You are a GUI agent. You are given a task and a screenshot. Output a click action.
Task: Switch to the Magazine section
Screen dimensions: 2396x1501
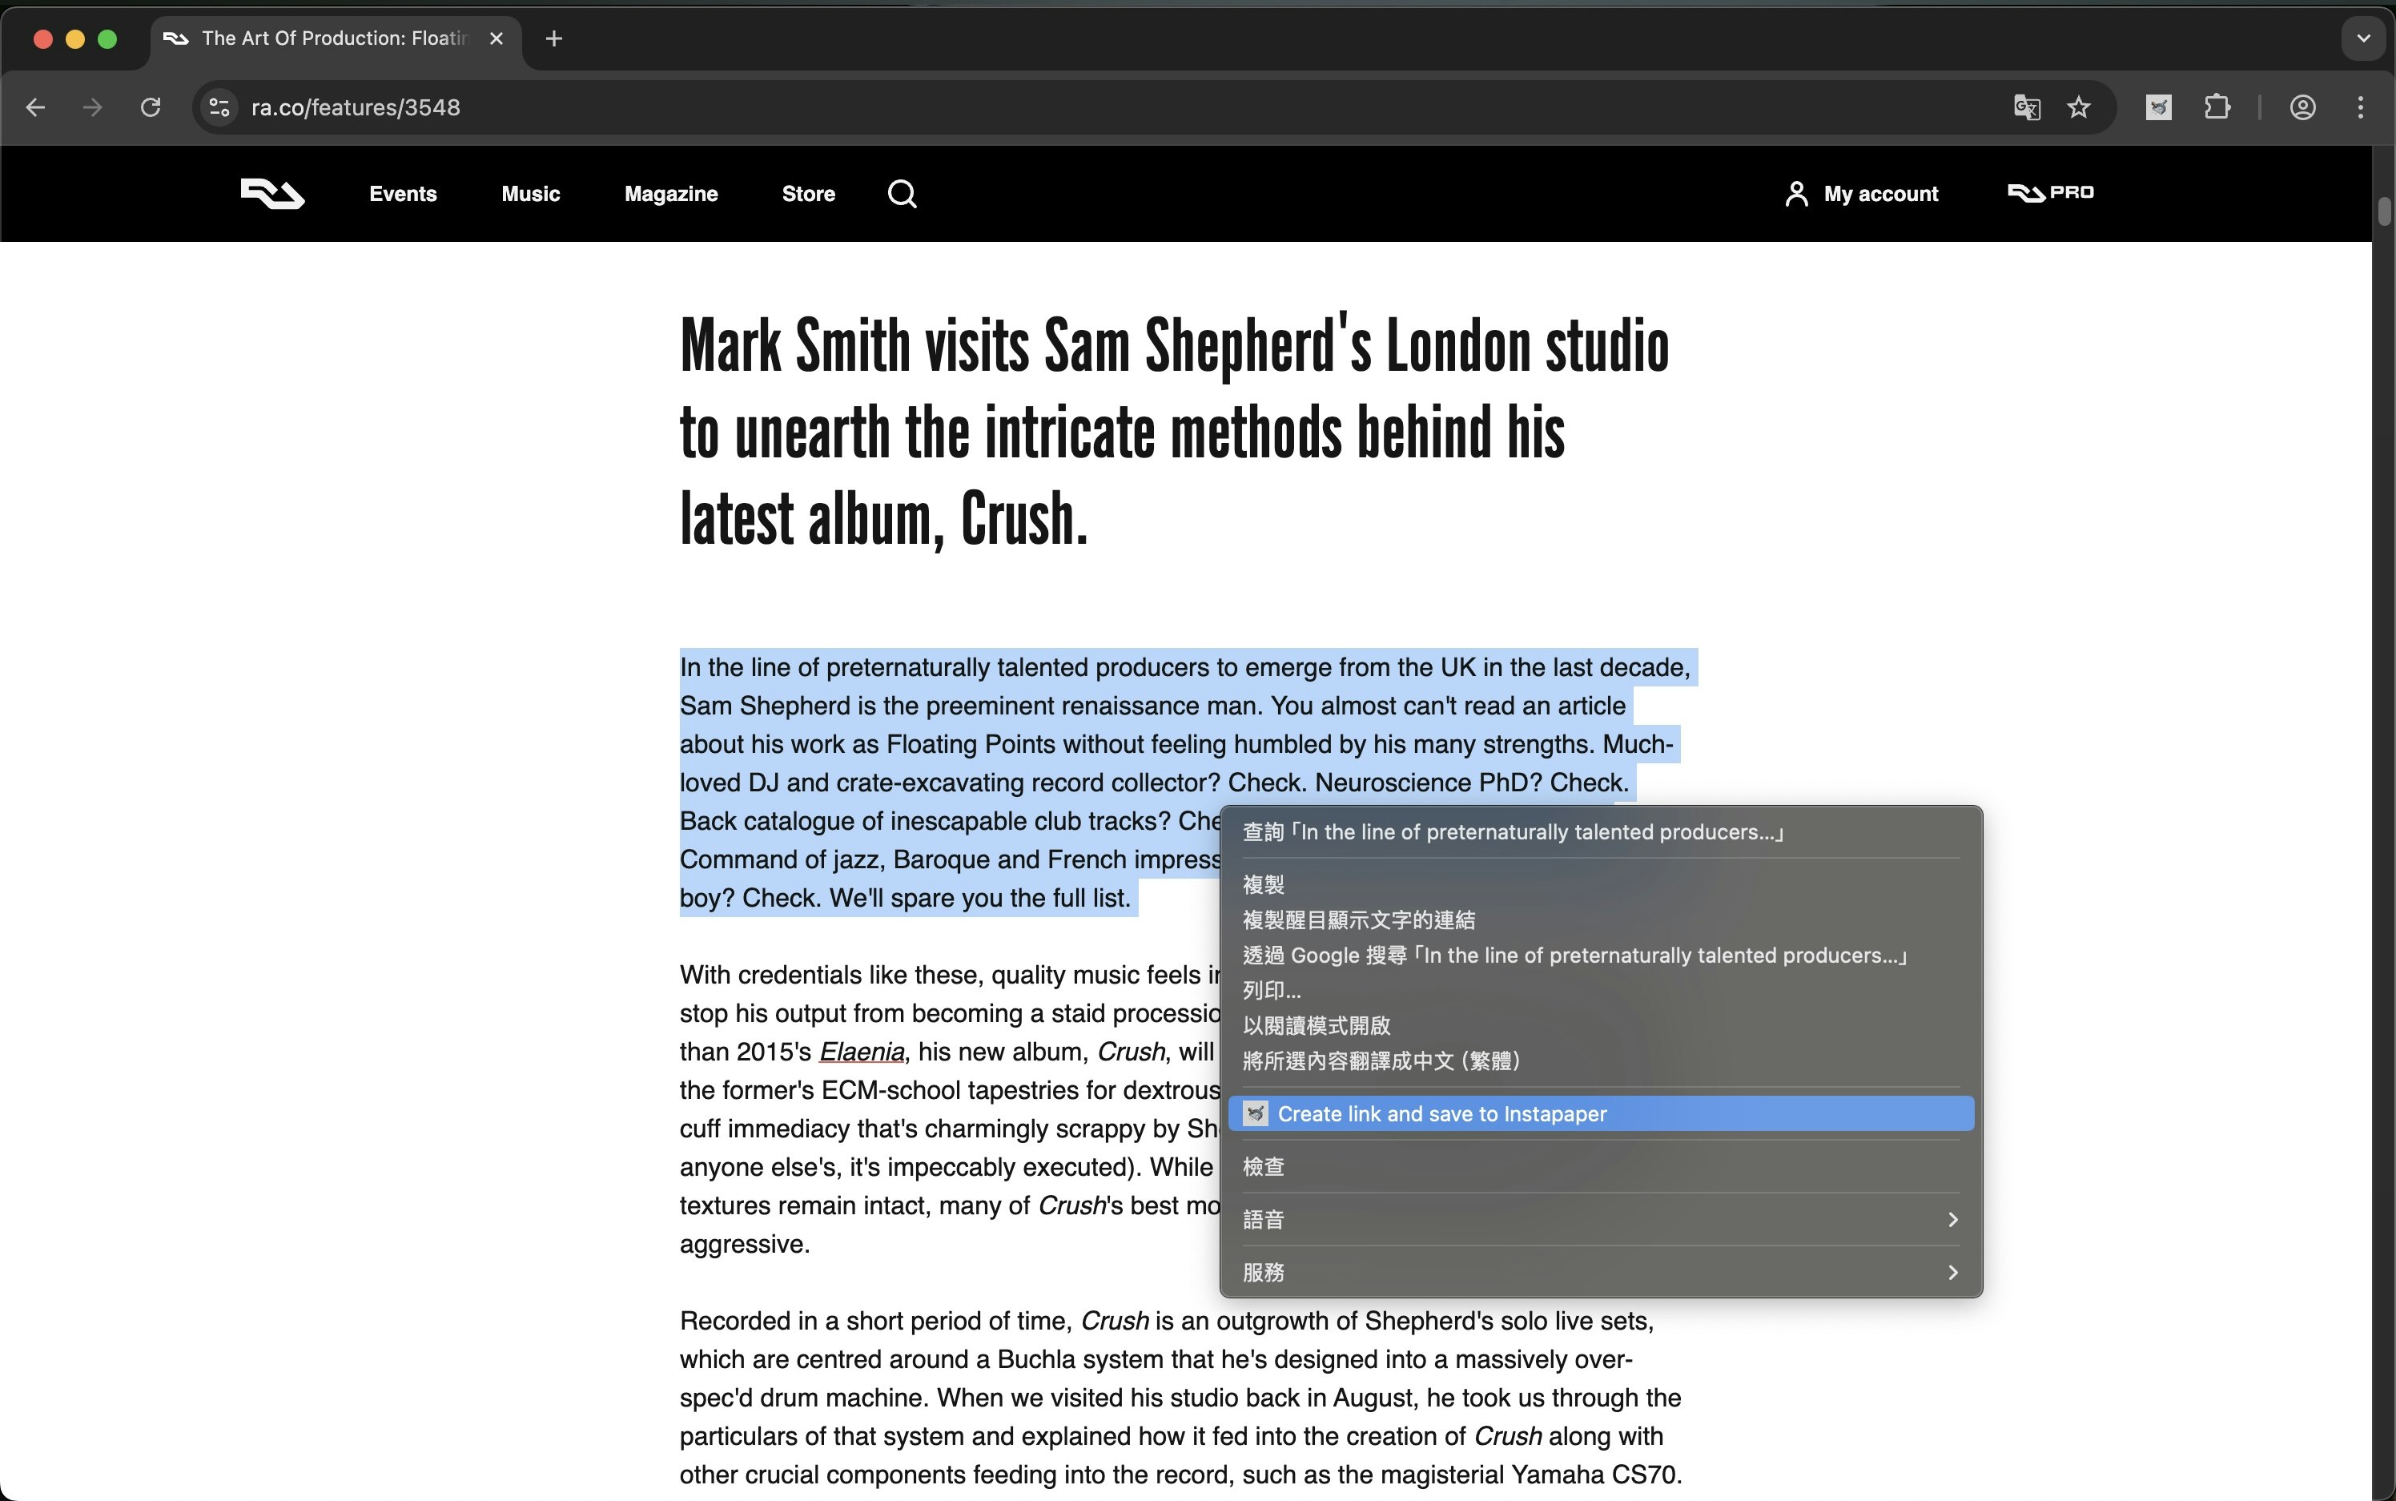[x=671, y=194]
